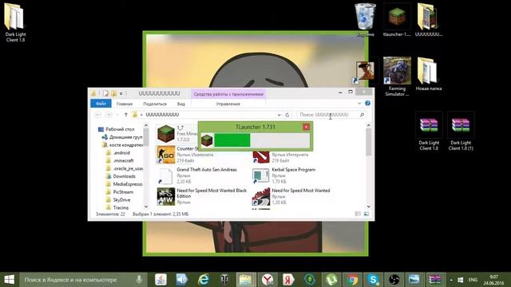Select the .android folder in the tree
Screen dimensions: 511x287
[118, 152]
